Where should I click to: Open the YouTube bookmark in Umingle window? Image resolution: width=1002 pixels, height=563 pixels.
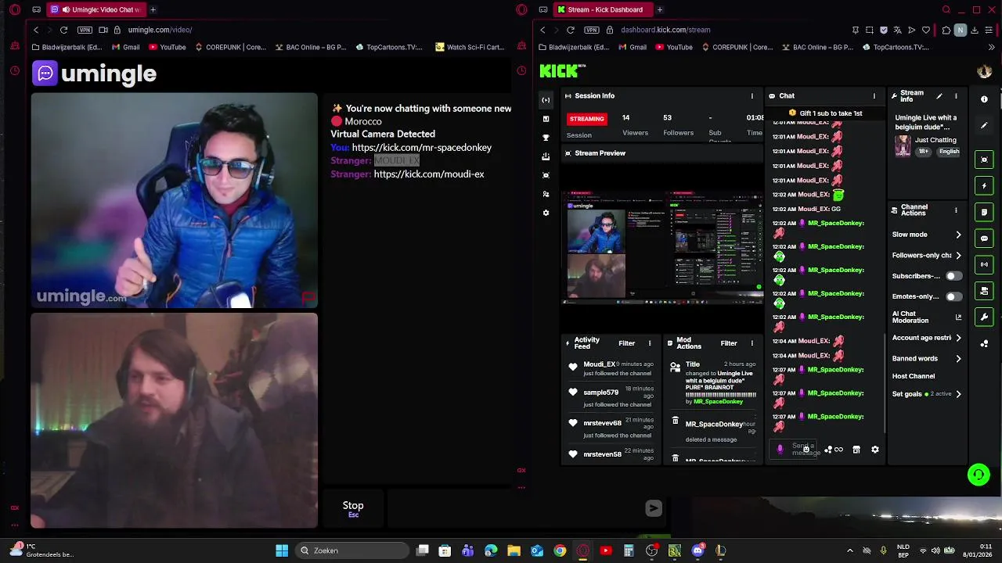pos(167,47)
